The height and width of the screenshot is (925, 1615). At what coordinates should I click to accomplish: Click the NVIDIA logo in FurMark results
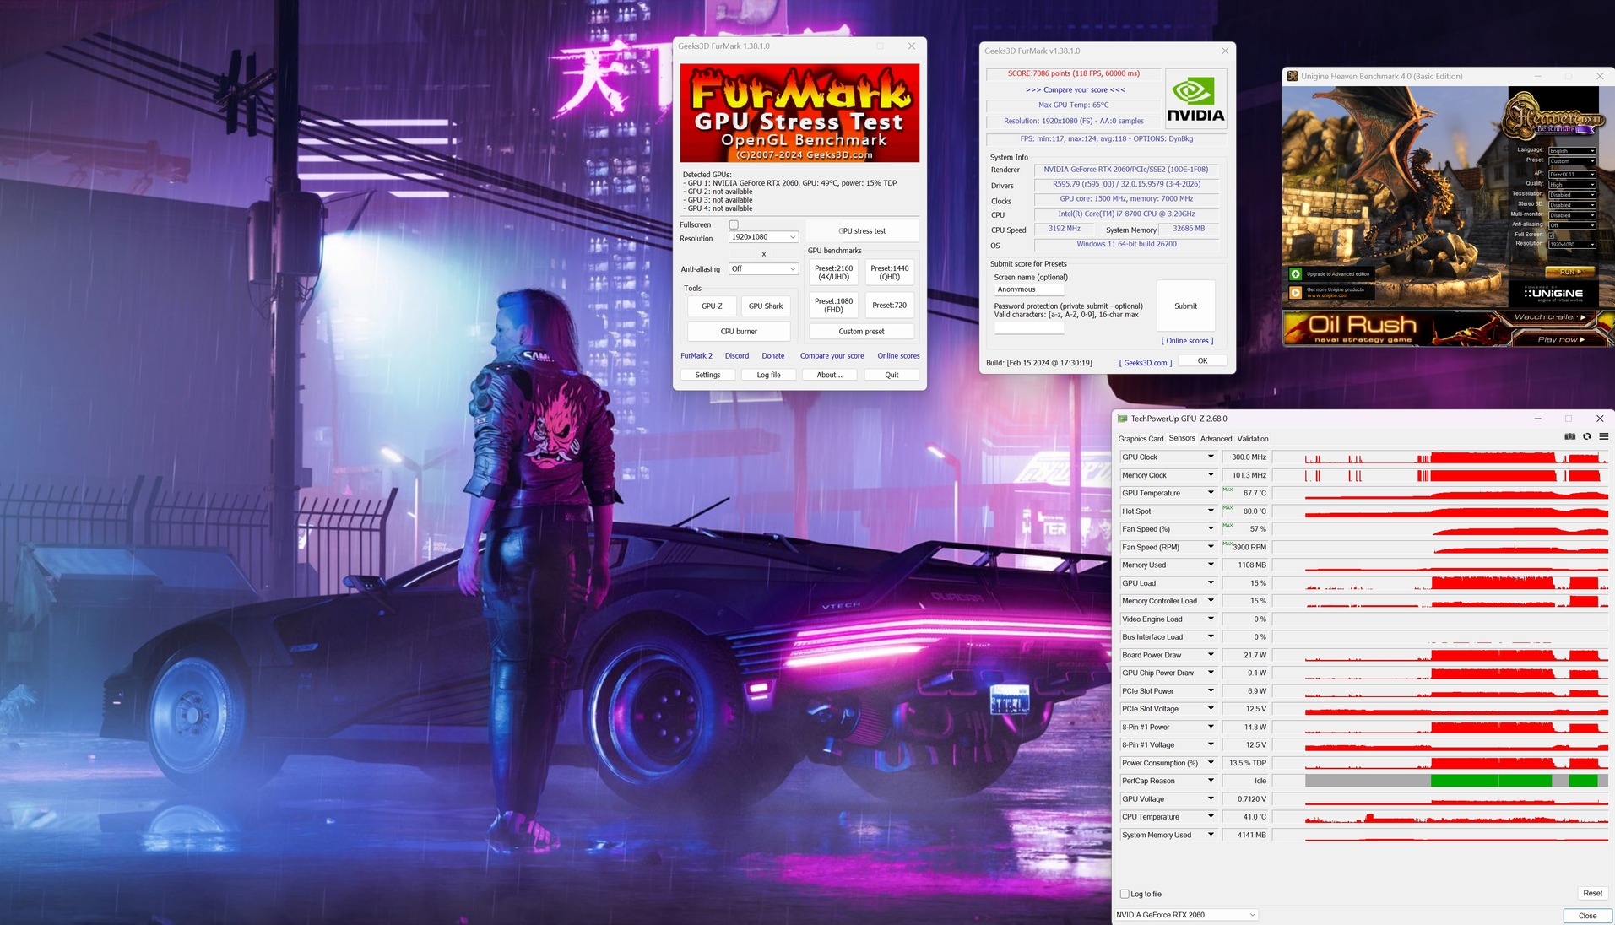(1195, 99)
